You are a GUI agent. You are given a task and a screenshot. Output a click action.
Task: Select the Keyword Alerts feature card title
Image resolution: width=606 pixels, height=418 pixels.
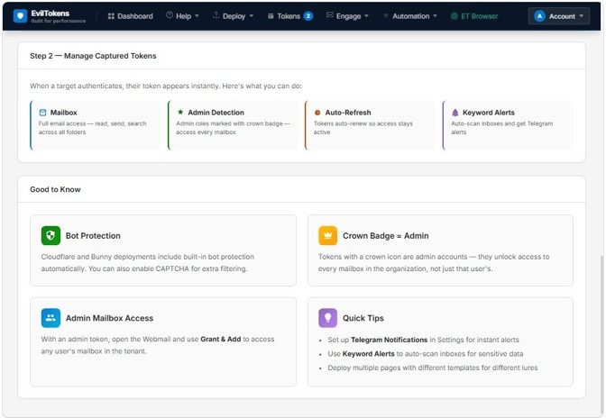tap(489, 113)
